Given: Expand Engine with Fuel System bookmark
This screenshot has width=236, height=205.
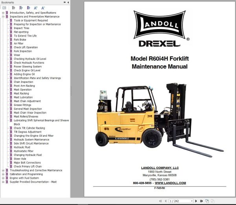Looking at the screenshot, I should pos(3,178).
